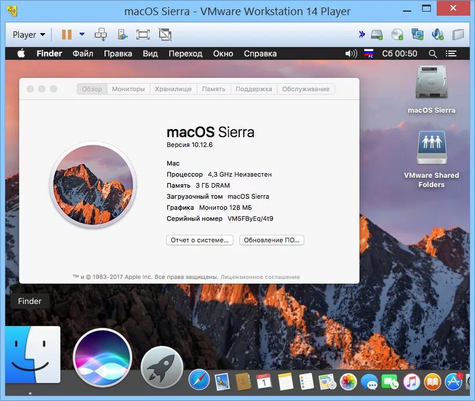Image resolution: width=475 pixels, height=401 pixels.
Task: Open Notes from the Dock
Action: 286,381
